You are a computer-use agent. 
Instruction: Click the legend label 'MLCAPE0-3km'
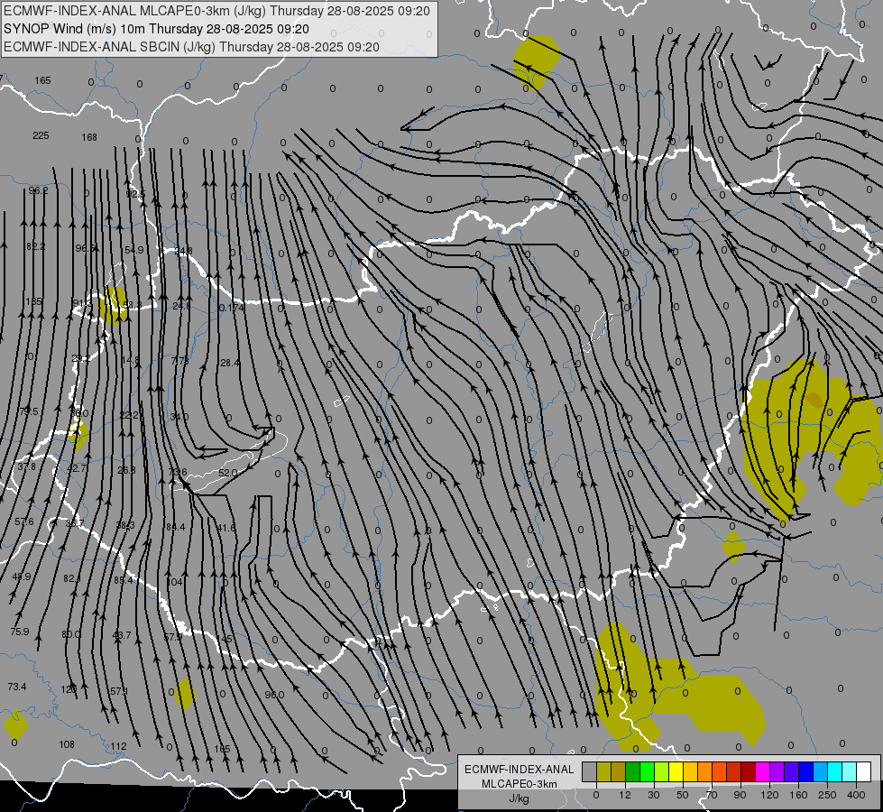point(520,783)
